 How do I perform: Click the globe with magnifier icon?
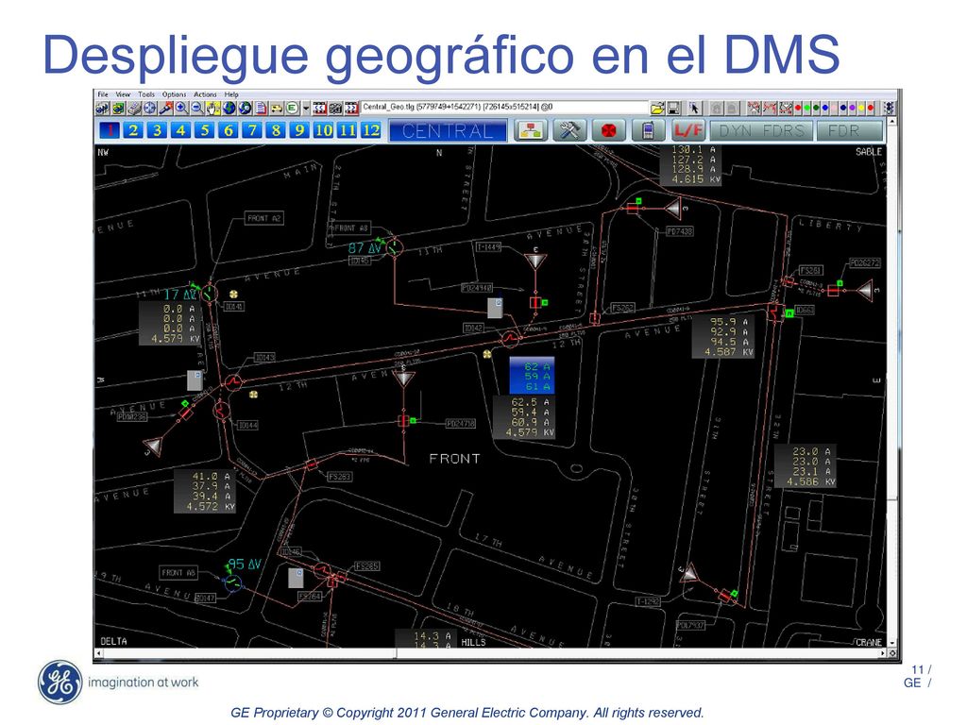(x=245, y=109)
